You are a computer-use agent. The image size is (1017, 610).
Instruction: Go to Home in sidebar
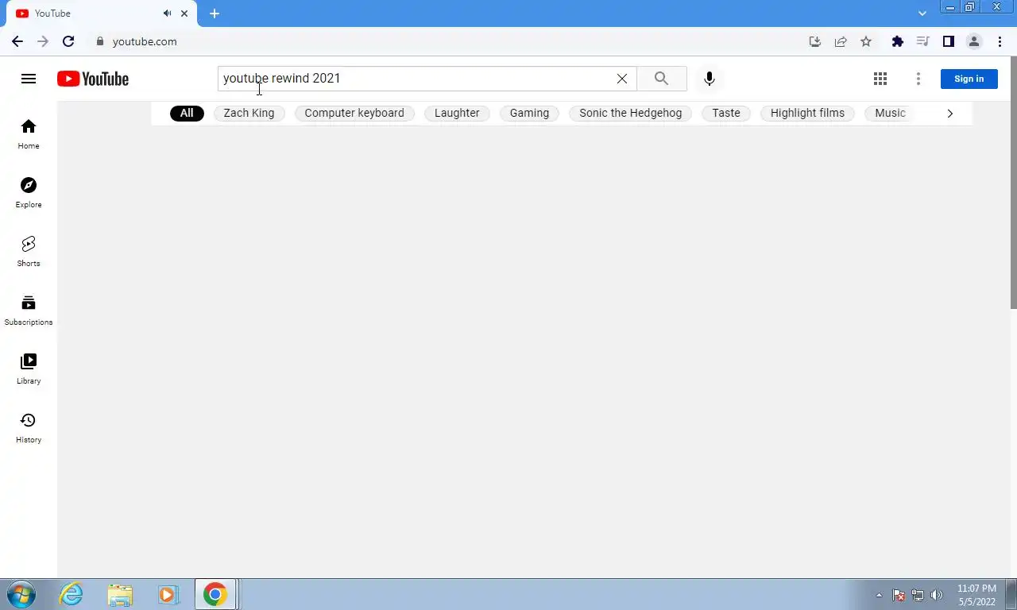29,134
